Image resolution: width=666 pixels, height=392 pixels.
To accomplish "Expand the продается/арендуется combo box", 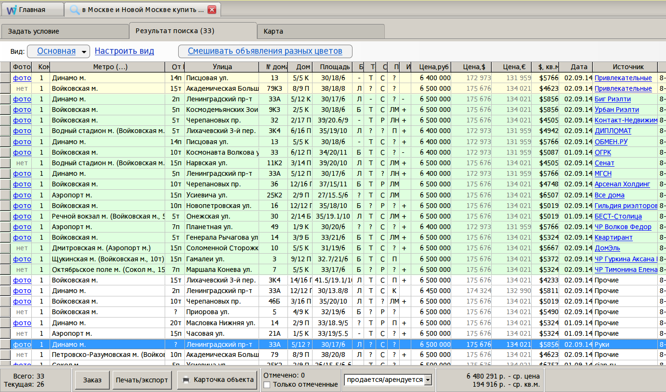I will pyautogui.click(x=428, y=380).
